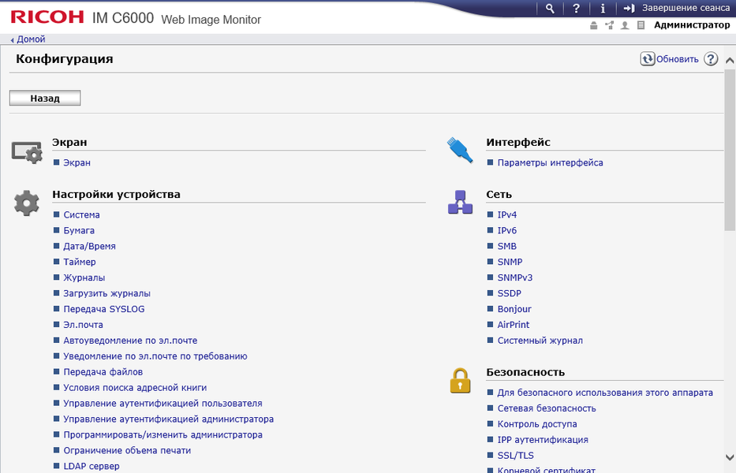Open Уведомление по эл.почте по требованию link

click(x=155, y=356)
